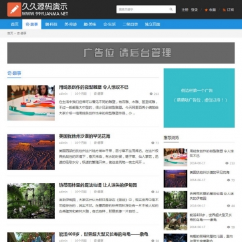This screenshot has height=242, width=242.
Task: Click date 2014-06-17 under sidebar 微型雕塑 item
Action: pos(197,163)
